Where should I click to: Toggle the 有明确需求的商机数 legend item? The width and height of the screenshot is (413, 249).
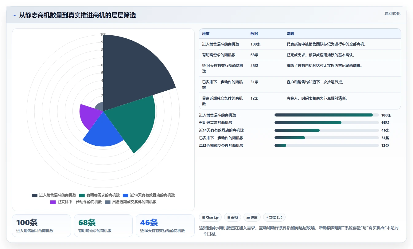tap(99, 195)
